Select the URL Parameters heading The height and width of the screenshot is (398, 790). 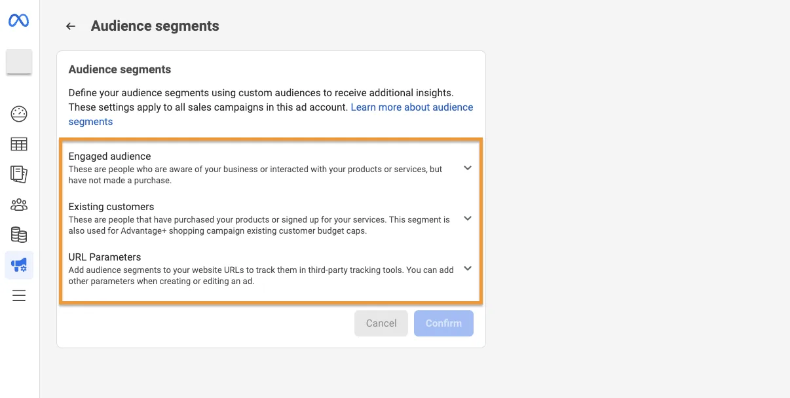click(x=105, y=257)
